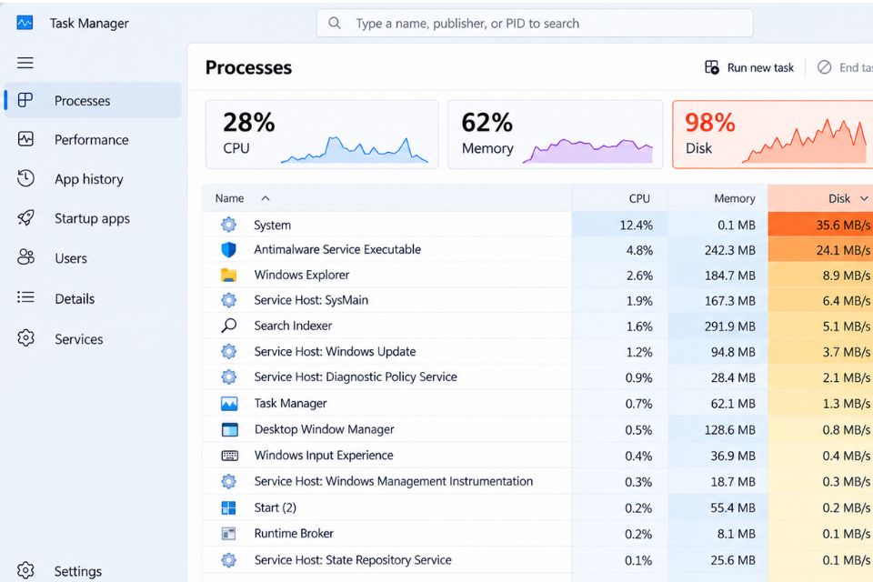Click the Settings gear icon
The width and height of the screenshot is (873, 582).
(25, 570)
